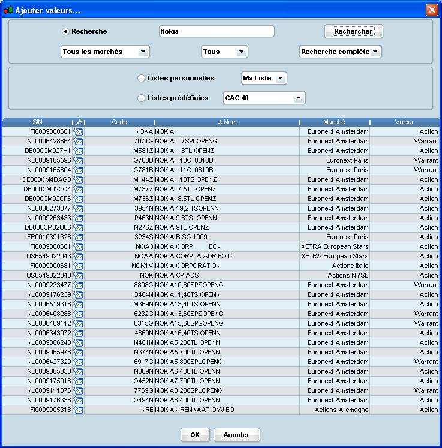Click chart icon for DE000CM027H1 row
The image size is (442, 448).
pyautogui.click(x=78, y=151)
